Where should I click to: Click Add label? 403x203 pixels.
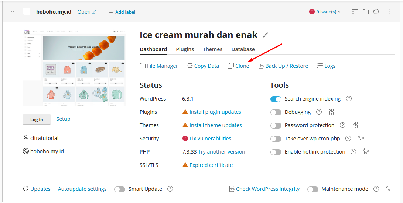[x=122, y=12]
